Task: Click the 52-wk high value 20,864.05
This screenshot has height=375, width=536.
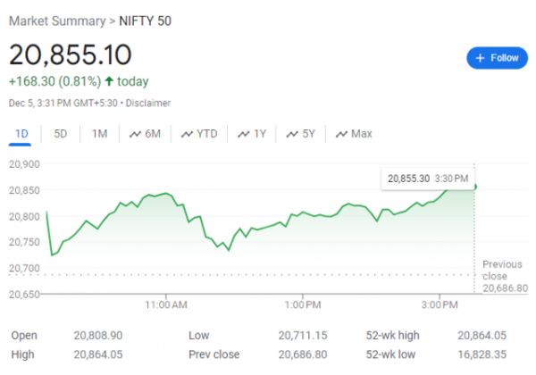Action: pyautogui.click(x=481, y=335)
